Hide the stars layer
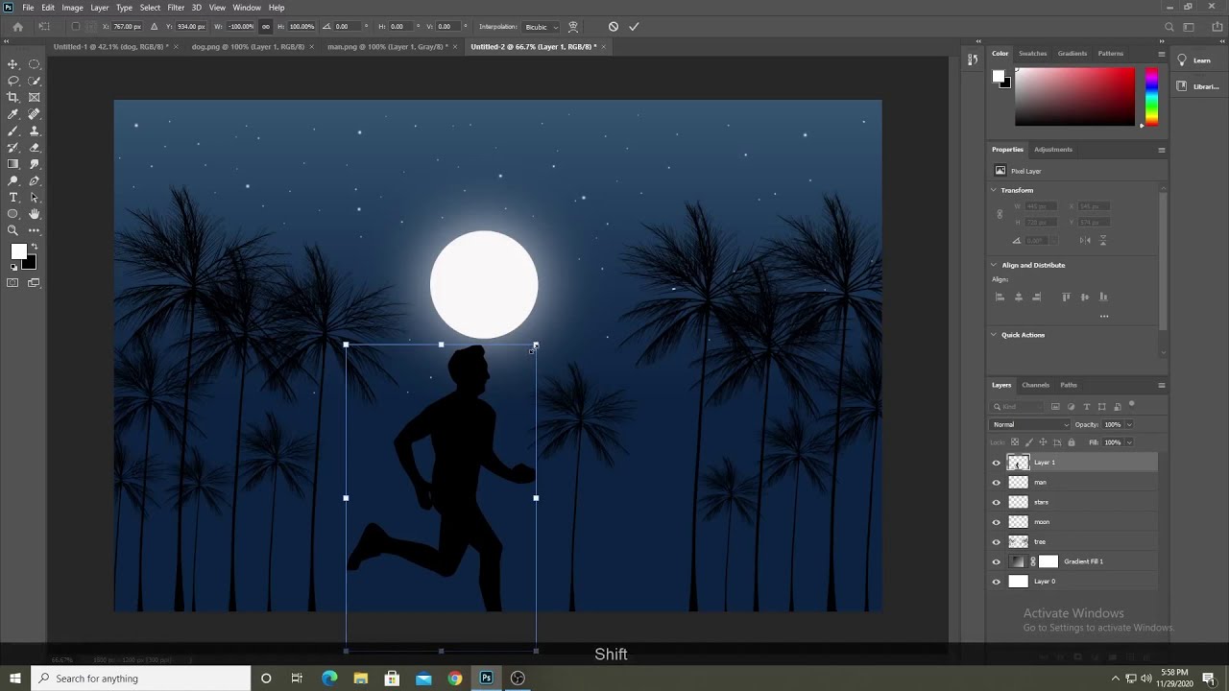The height and width of the screenshot is (691, 1229). pyautogui.click(x=996, y=502)
